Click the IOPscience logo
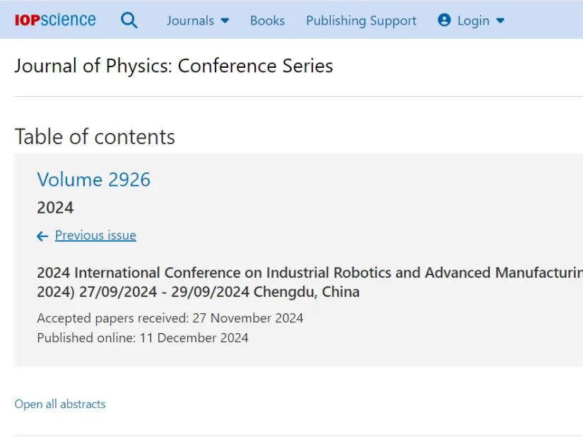The height and width of the screenshot is (437, 583). point(55,20)
